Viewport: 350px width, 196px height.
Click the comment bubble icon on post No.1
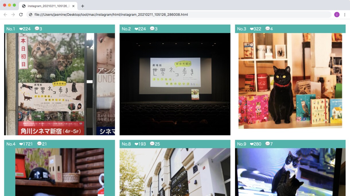[x=37, y=28]
